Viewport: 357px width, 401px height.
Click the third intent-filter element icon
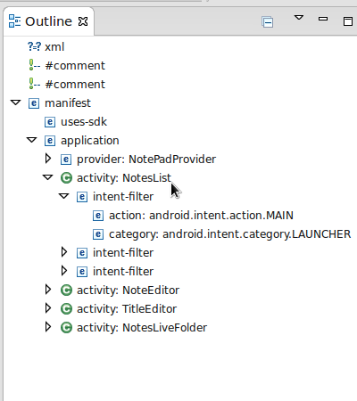(82, 272)
